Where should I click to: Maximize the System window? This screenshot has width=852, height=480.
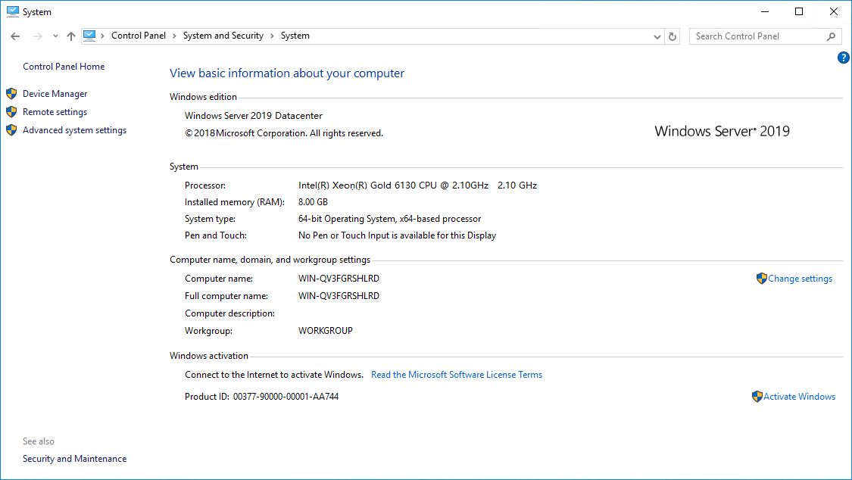799,11
